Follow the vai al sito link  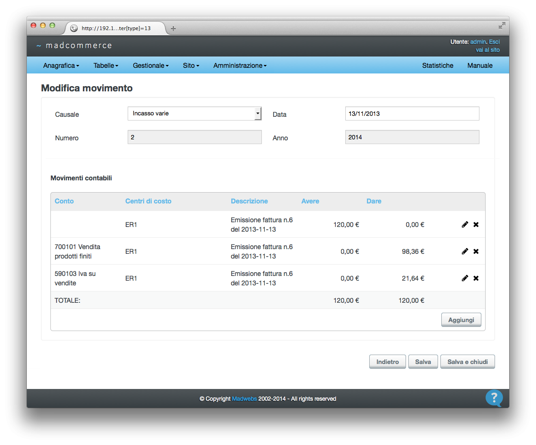coord(487,50)
